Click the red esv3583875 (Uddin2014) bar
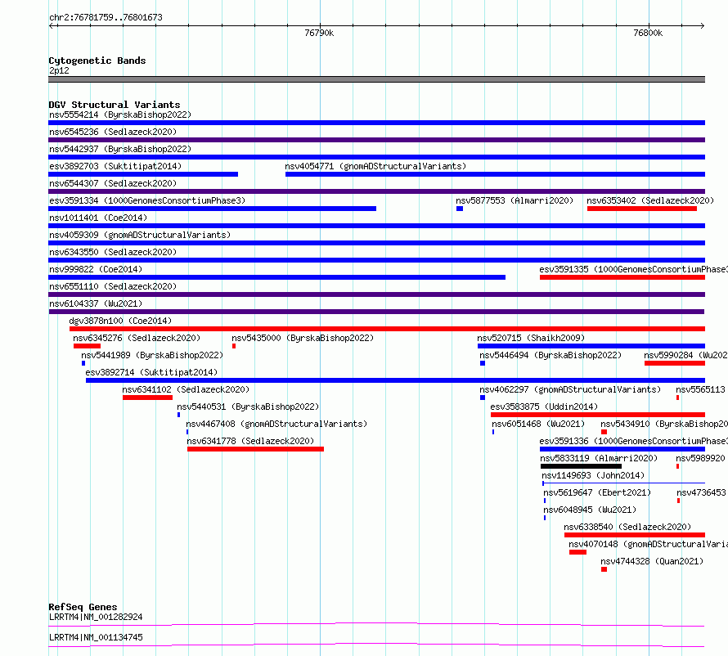This screenshot has height=656, width=728. click(x=598, y=415)
